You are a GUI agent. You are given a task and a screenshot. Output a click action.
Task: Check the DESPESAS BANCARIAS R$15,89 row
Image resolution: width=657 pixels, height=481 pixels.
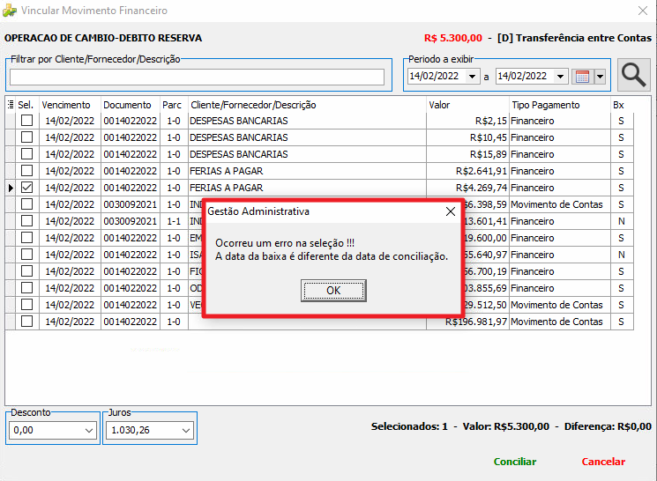[26, 154]
